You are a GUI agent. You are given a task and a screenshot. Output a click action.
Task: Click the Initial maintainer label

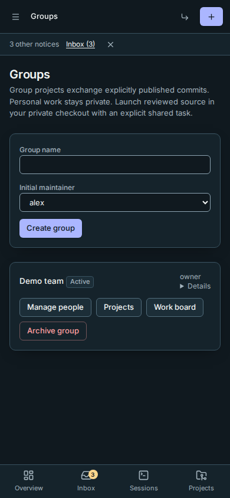tap(47, 188)
